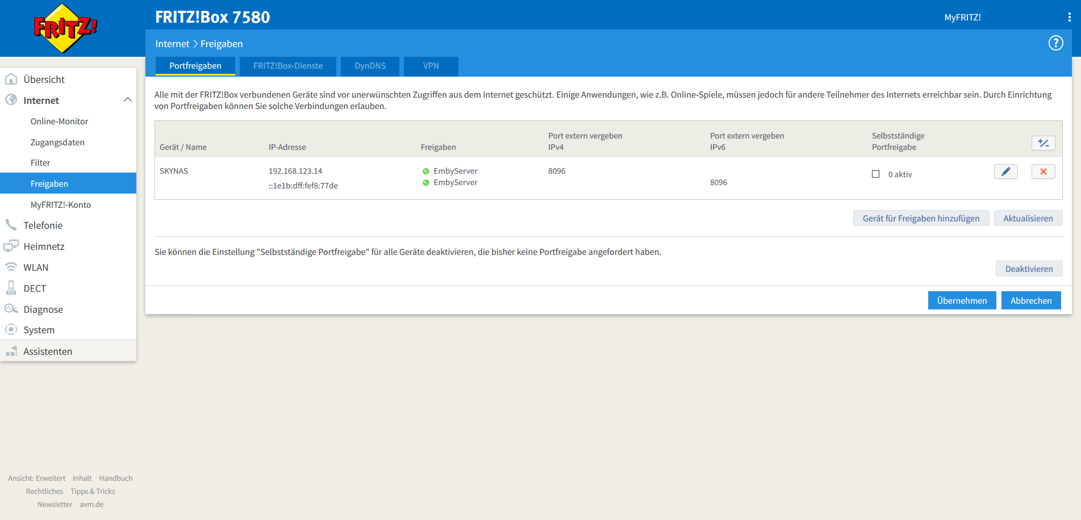Viewport: 1081px width, 520px height.
Task: Collapse the Internet menu chevron
Action: pyautogui.click(x=128, y=100)
